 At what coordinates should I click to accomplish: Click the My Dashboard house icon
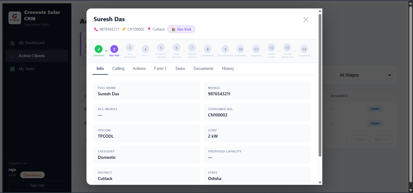(12, 43)
